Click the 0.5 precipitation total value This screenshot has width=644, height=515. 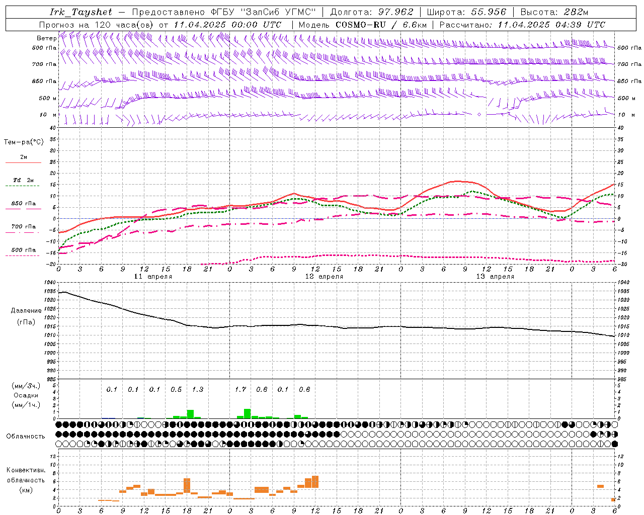coord(176,390)
